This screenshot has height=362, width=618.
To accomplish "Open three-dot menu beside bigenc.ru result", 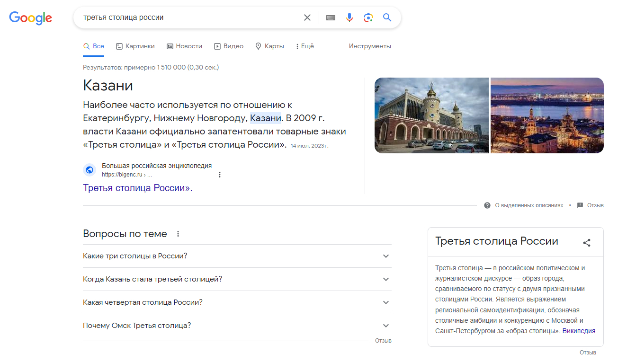I will (220, 175).
